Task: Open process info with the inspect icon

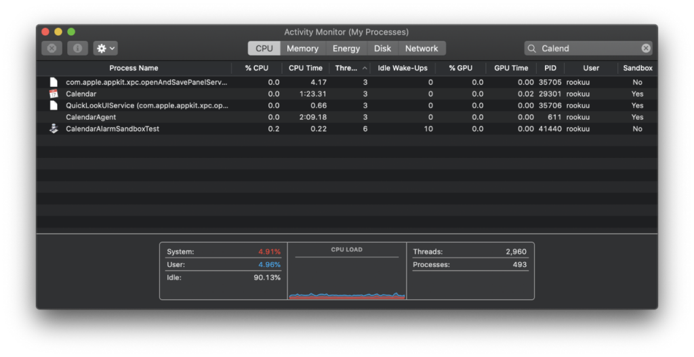Action: (x=77, y=48)
